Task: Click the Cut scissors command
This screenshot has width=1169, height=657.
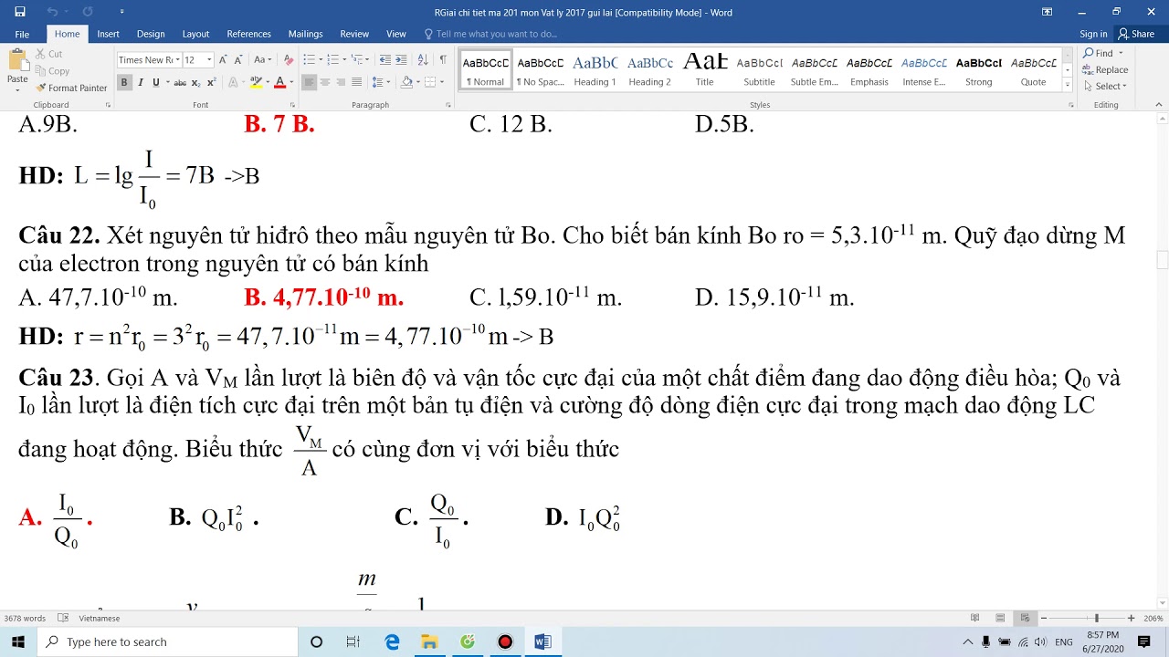Action: click(49, 54)
